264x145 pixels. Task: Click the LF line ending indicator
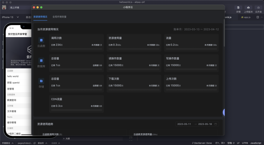(238, 143)
